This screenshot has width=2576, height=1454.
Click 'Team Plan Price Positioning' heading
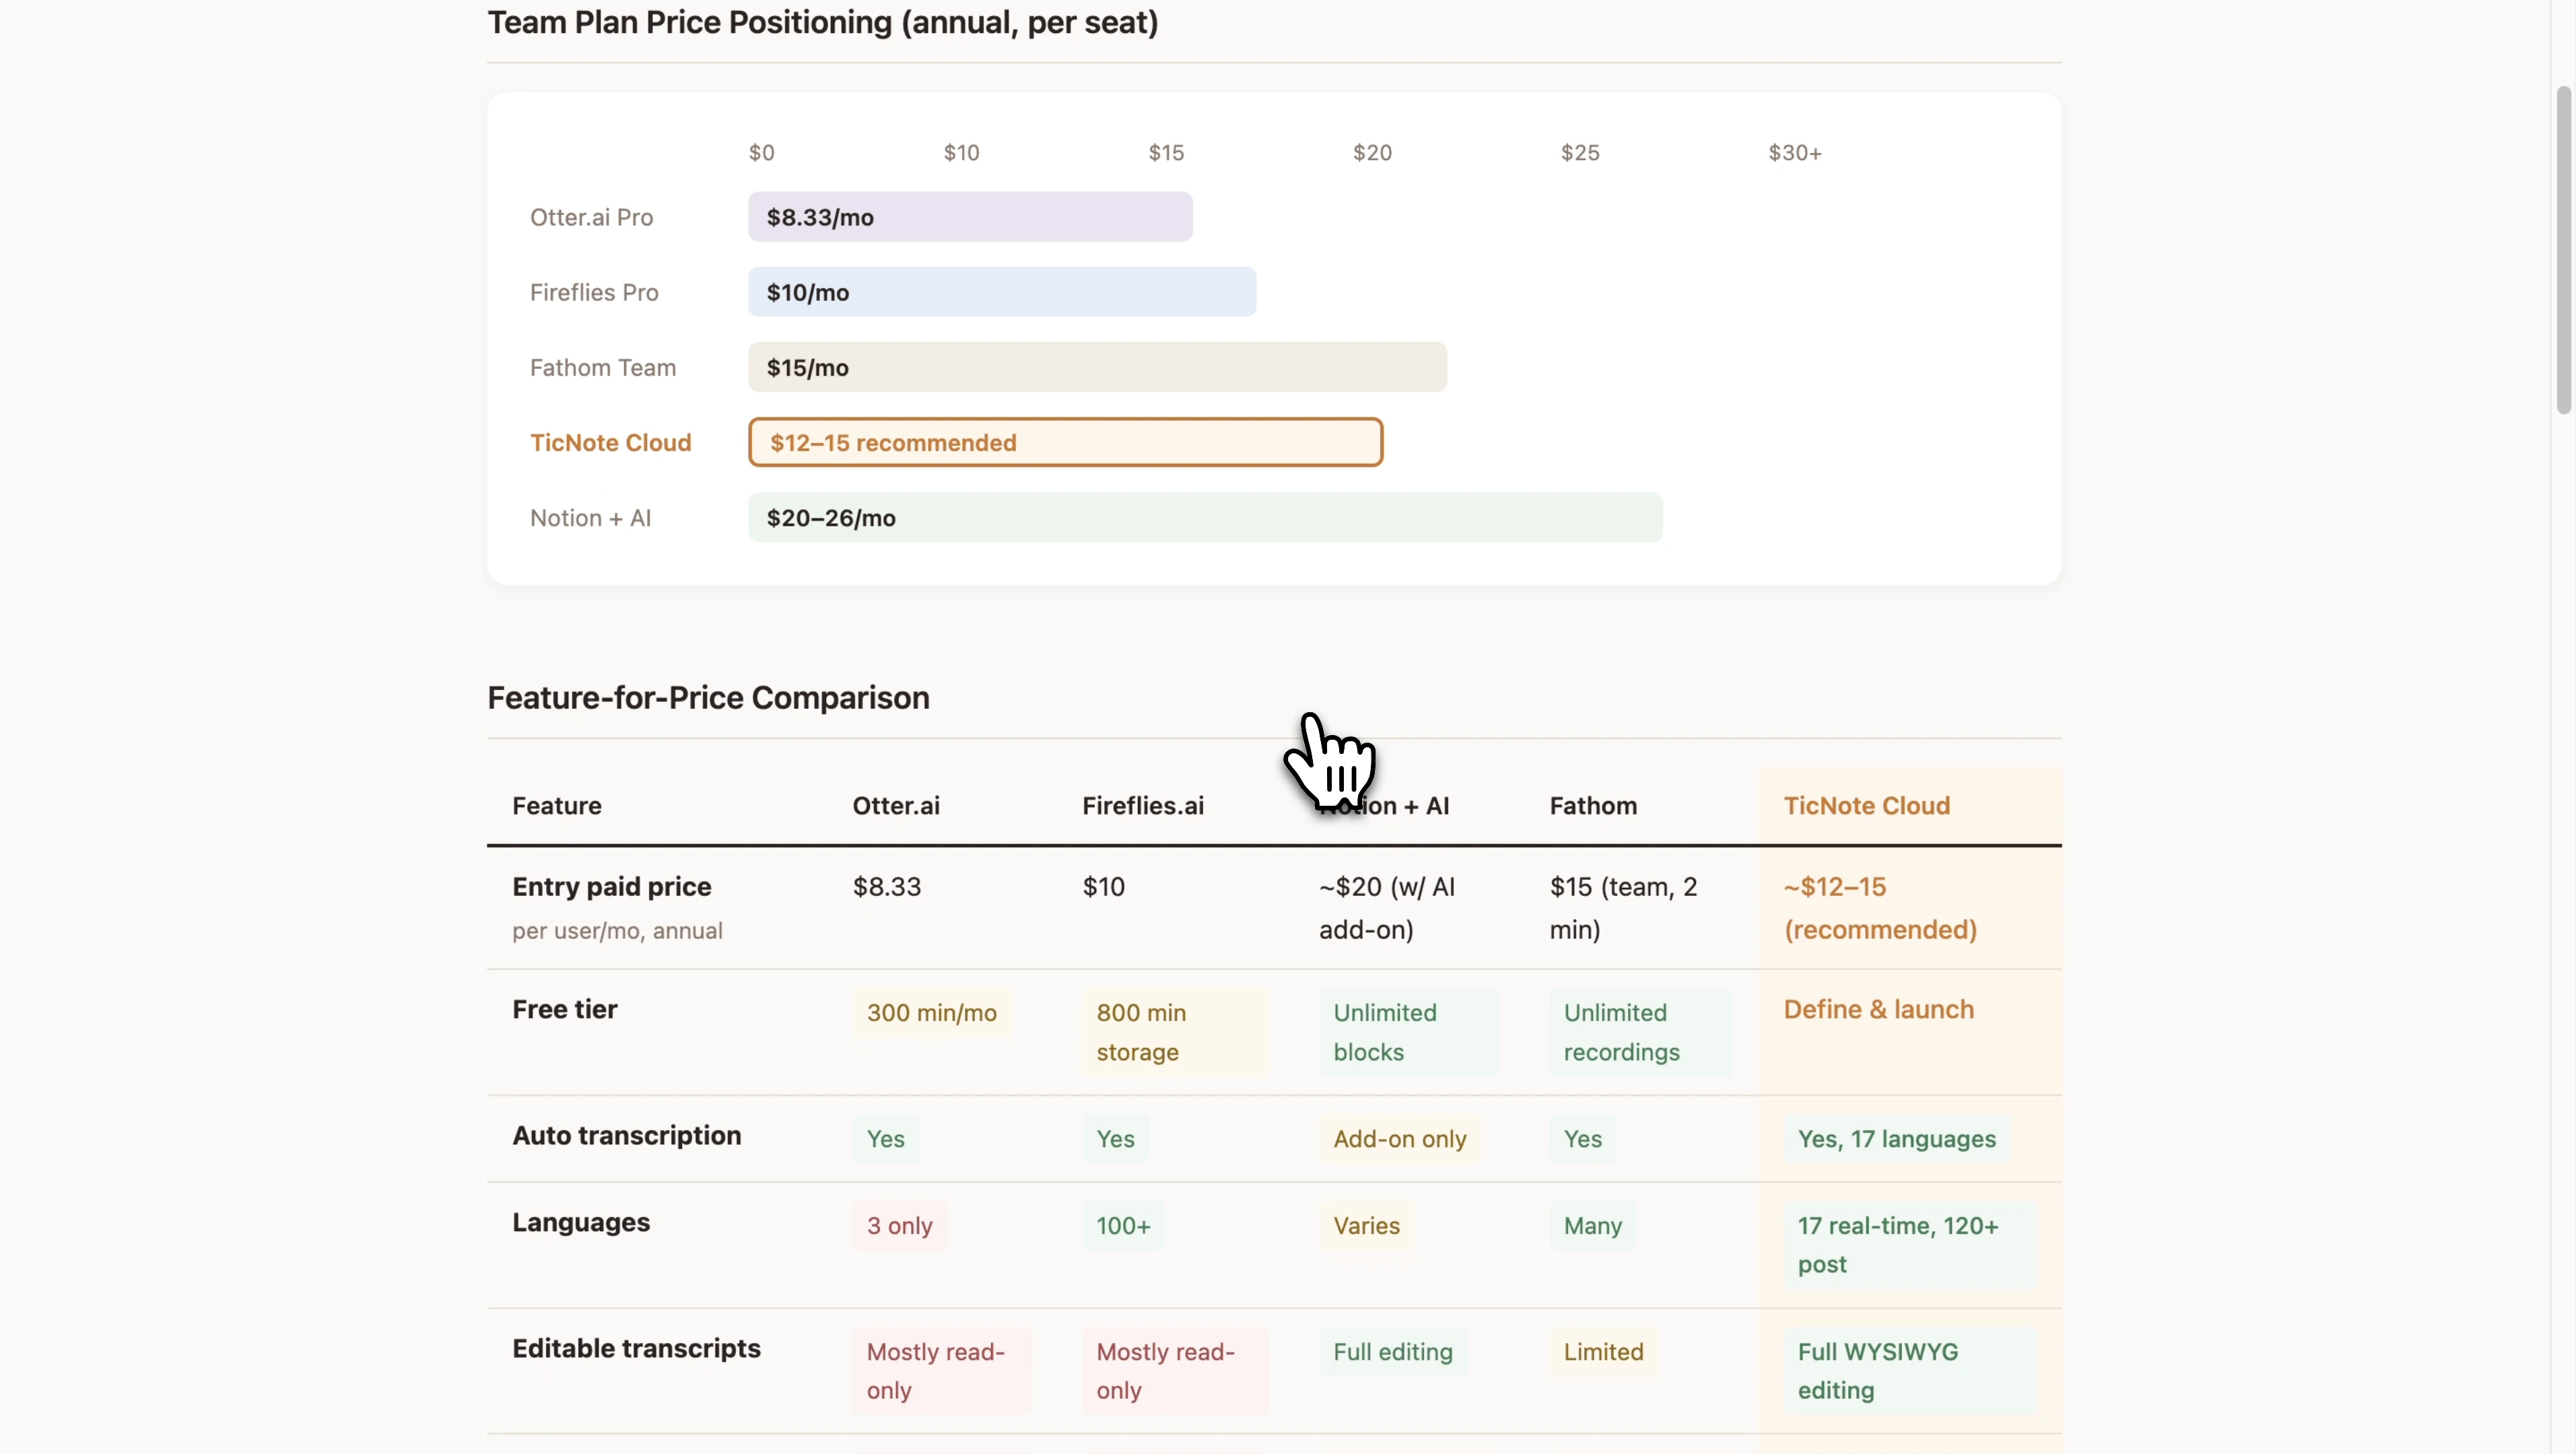pos(822,22)
